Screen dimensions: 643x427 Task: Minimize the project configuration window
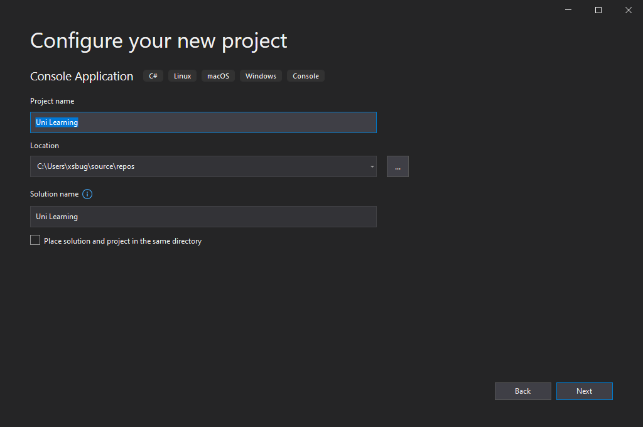(568, 10)
